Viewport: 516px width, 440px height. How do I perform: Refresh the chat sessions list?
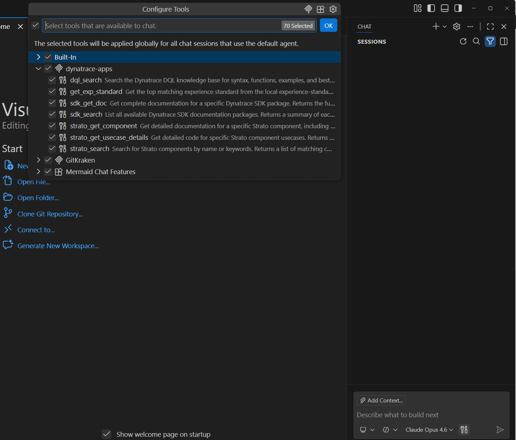coord(463,41)
